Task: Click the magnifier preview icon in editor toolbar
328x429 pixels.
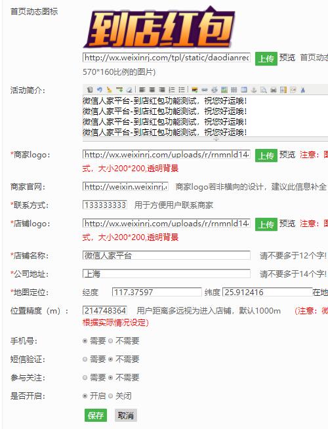Action: [x=264, y=89]
